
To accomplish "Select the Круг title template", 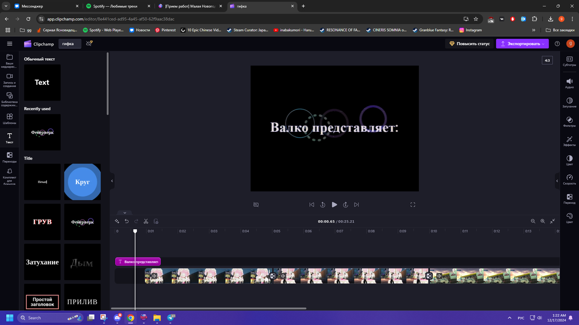I will pyautogui.click(x=82, y=182).
